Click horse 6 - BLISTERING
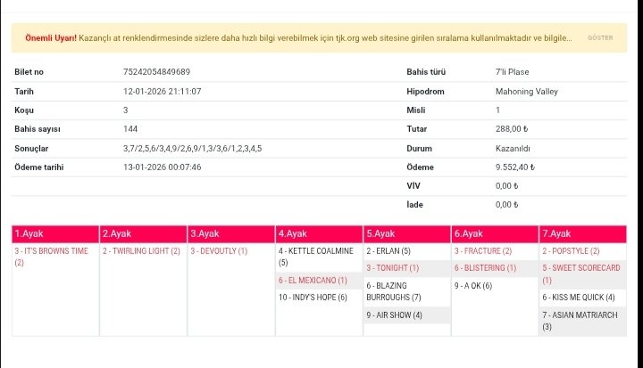Image resolution: width=643 pixels, height=368 pixels. coord(485,268)
